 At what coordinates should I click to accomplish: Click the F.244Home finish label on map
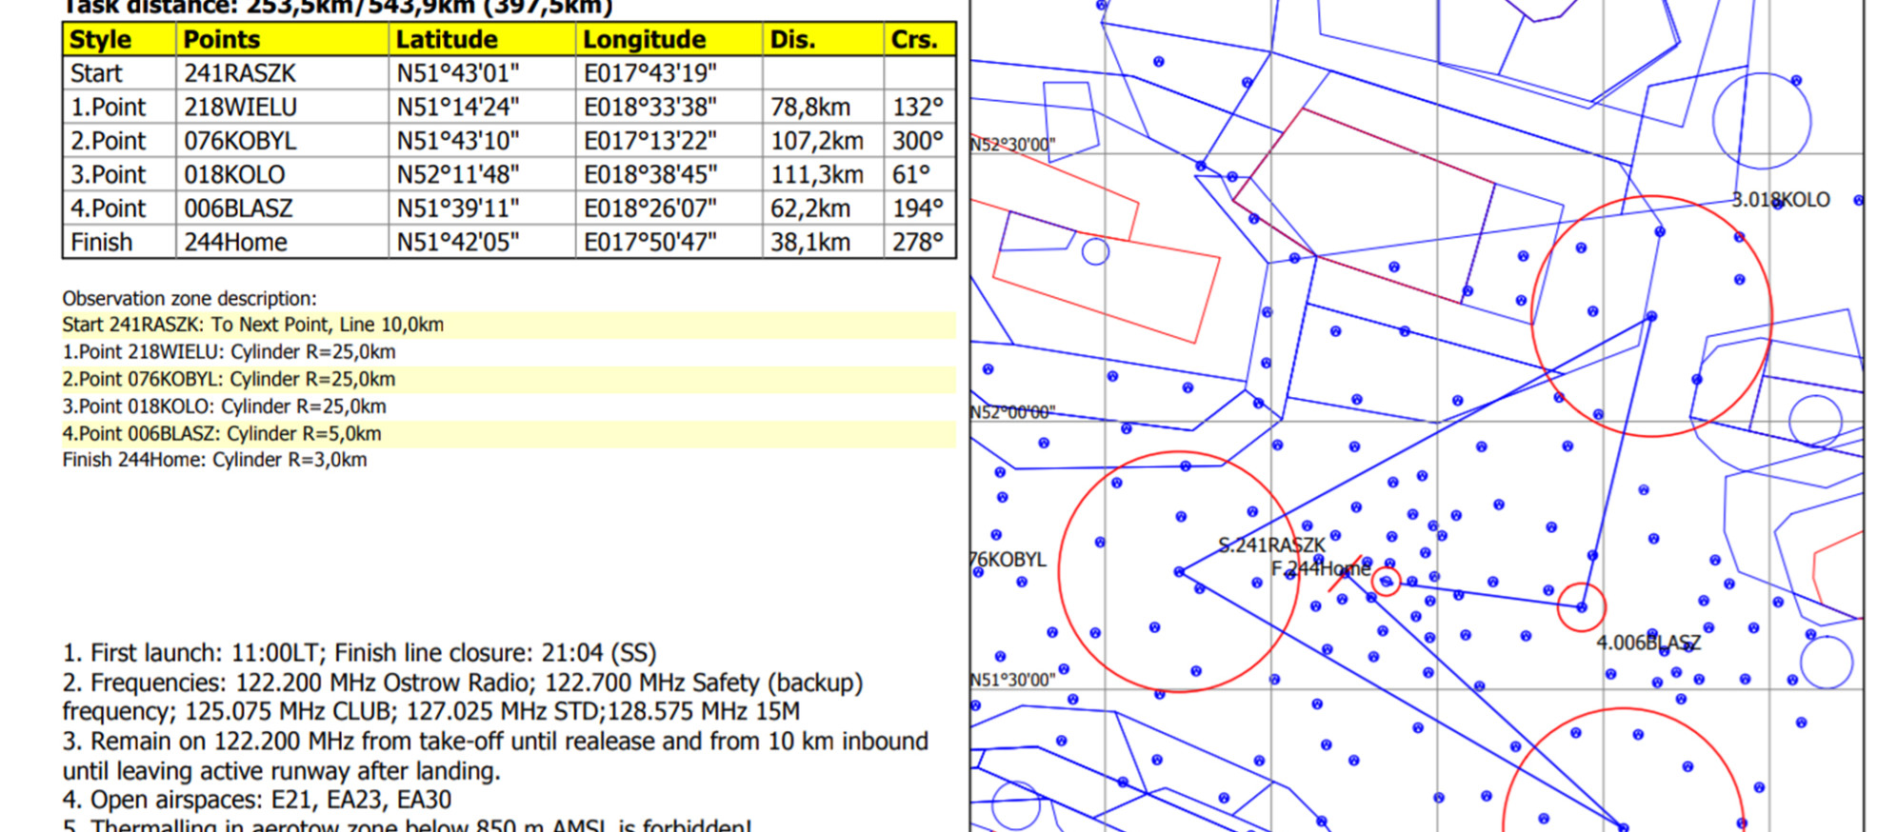tap(1320, 569)
